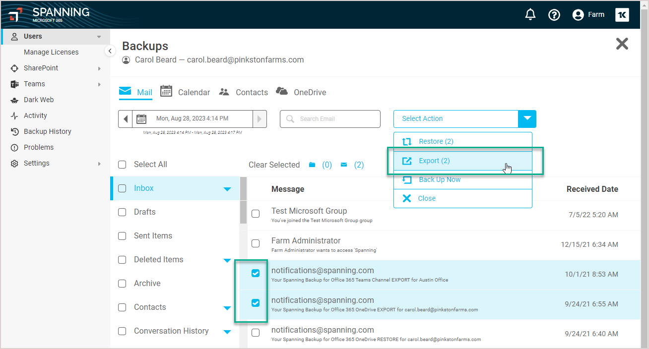Viewport: 649px width, 349px height.
Task: Click Clear Selected link
Action: (274, 165)
